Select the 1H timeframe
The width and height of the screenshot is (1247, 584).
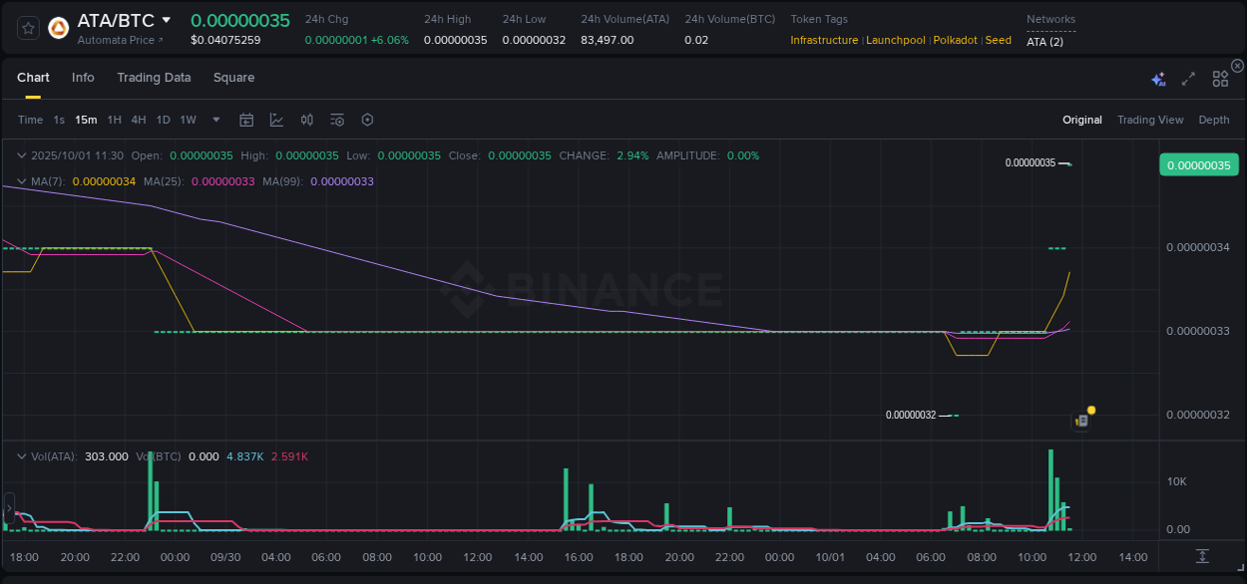pyautogui.click(x=114, y=120)
